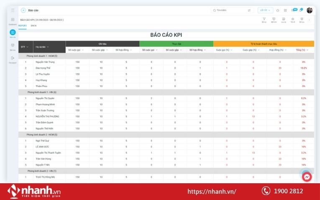
Task: Click the search filter settings icon
Action: tap(249, 10)
